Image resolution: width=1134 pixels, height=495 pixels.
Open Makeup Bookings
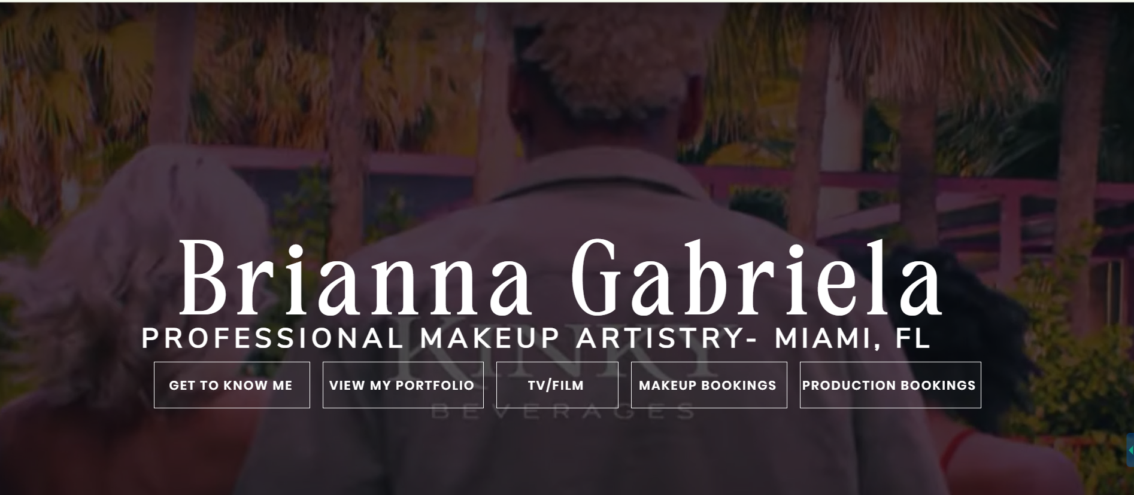click(709, 385)
